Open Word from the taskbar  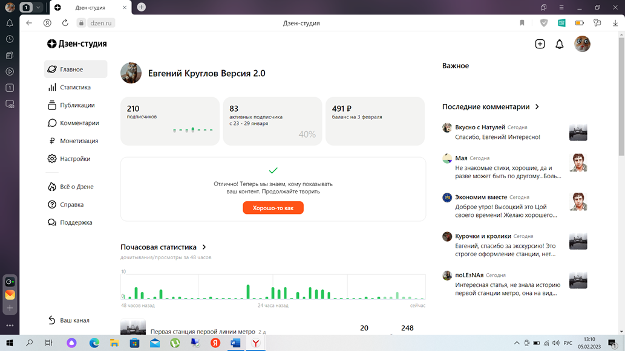click(x=235, y=343)
